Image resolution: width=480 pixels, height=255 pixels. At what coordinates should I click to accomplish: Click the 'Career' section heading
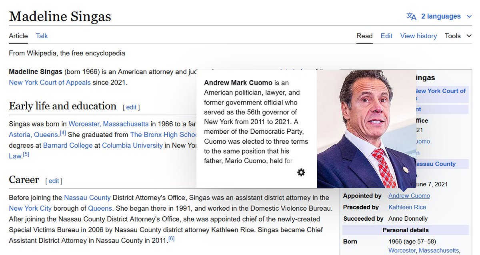[24, 180]
